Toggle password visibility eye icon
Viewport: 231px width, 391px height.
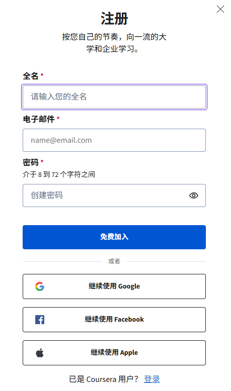pyautogui.click(x=194, y=195)
